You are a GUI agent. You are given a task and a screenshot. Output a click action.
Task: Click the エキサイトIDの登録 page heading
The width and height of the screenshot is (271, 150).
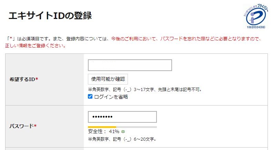(x=50, y=16)
